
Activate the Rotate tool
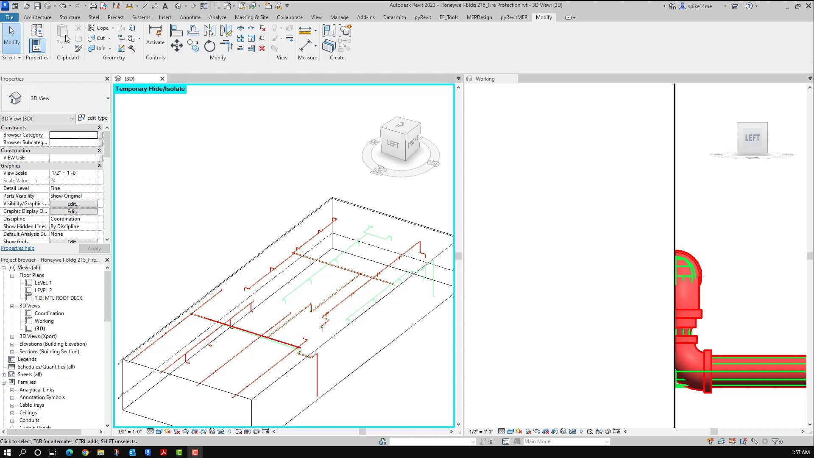point(209,46)
